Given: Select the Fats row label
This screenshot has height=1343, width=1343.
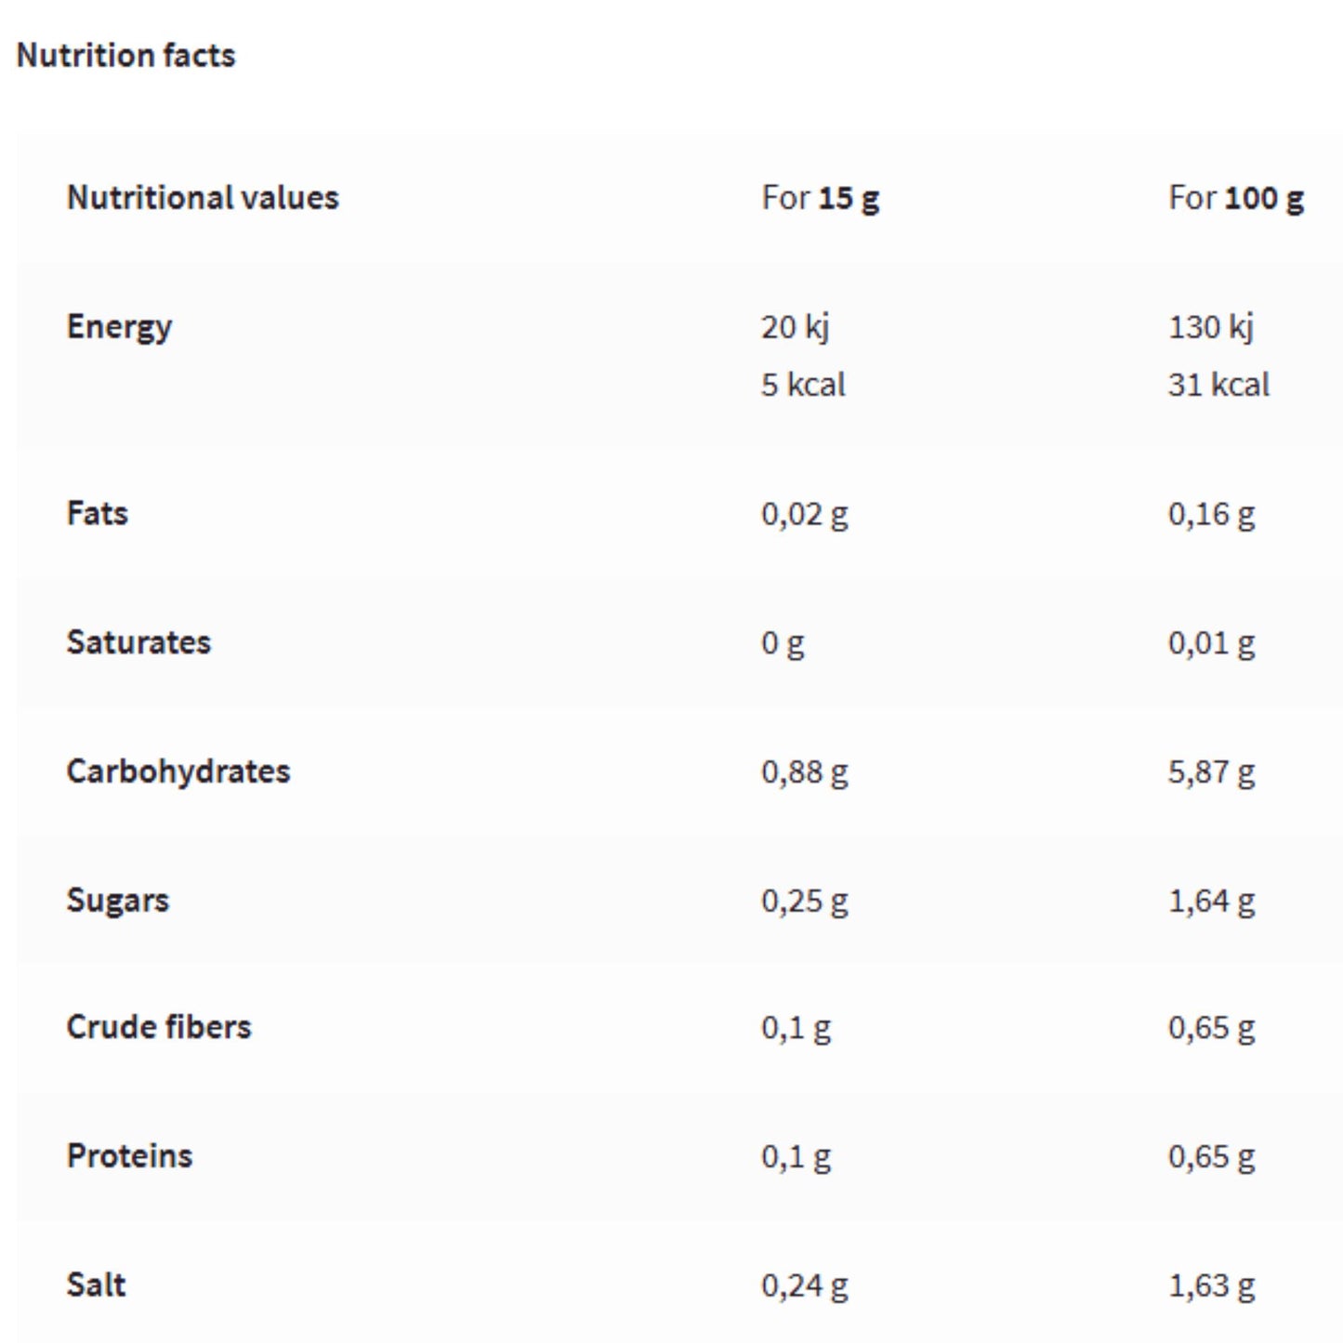Looking at the screenshot, I should (97, 513).
